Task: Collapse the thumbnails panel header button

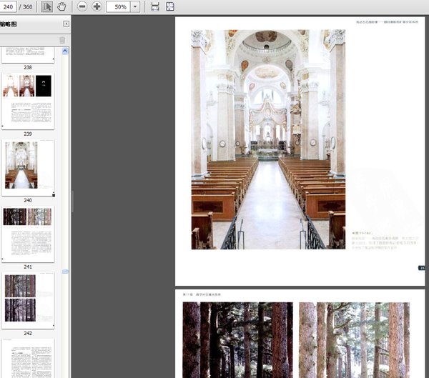Action: click(66, 24)
